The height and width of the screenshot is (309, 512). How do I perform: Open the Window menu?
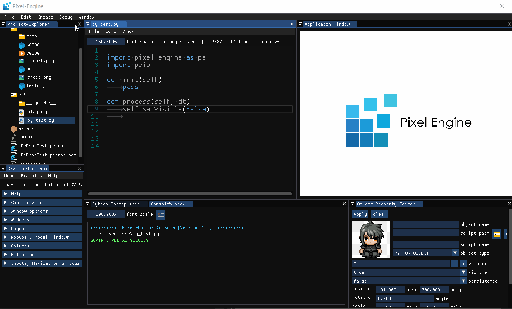87,17
